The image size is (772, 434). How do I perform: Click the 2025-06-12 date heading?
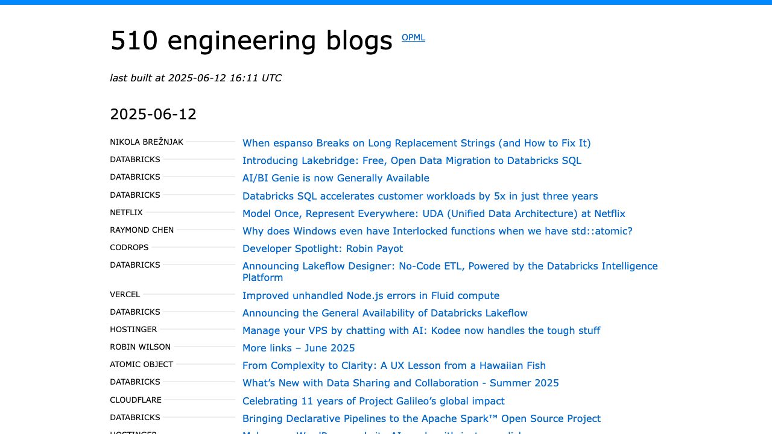[x=153, y=115]
